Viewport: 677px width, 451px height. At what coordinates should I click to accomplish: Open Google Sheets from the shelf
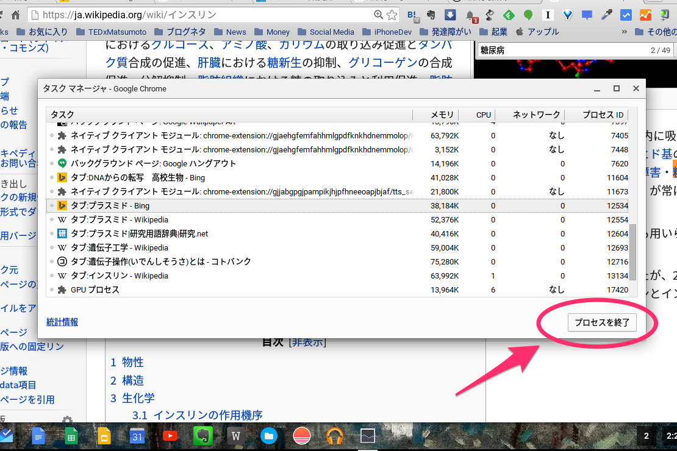click(71, 436)
